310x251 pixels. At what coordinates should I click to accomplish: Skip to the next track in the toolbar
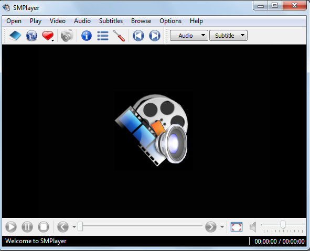click(155, 36)
